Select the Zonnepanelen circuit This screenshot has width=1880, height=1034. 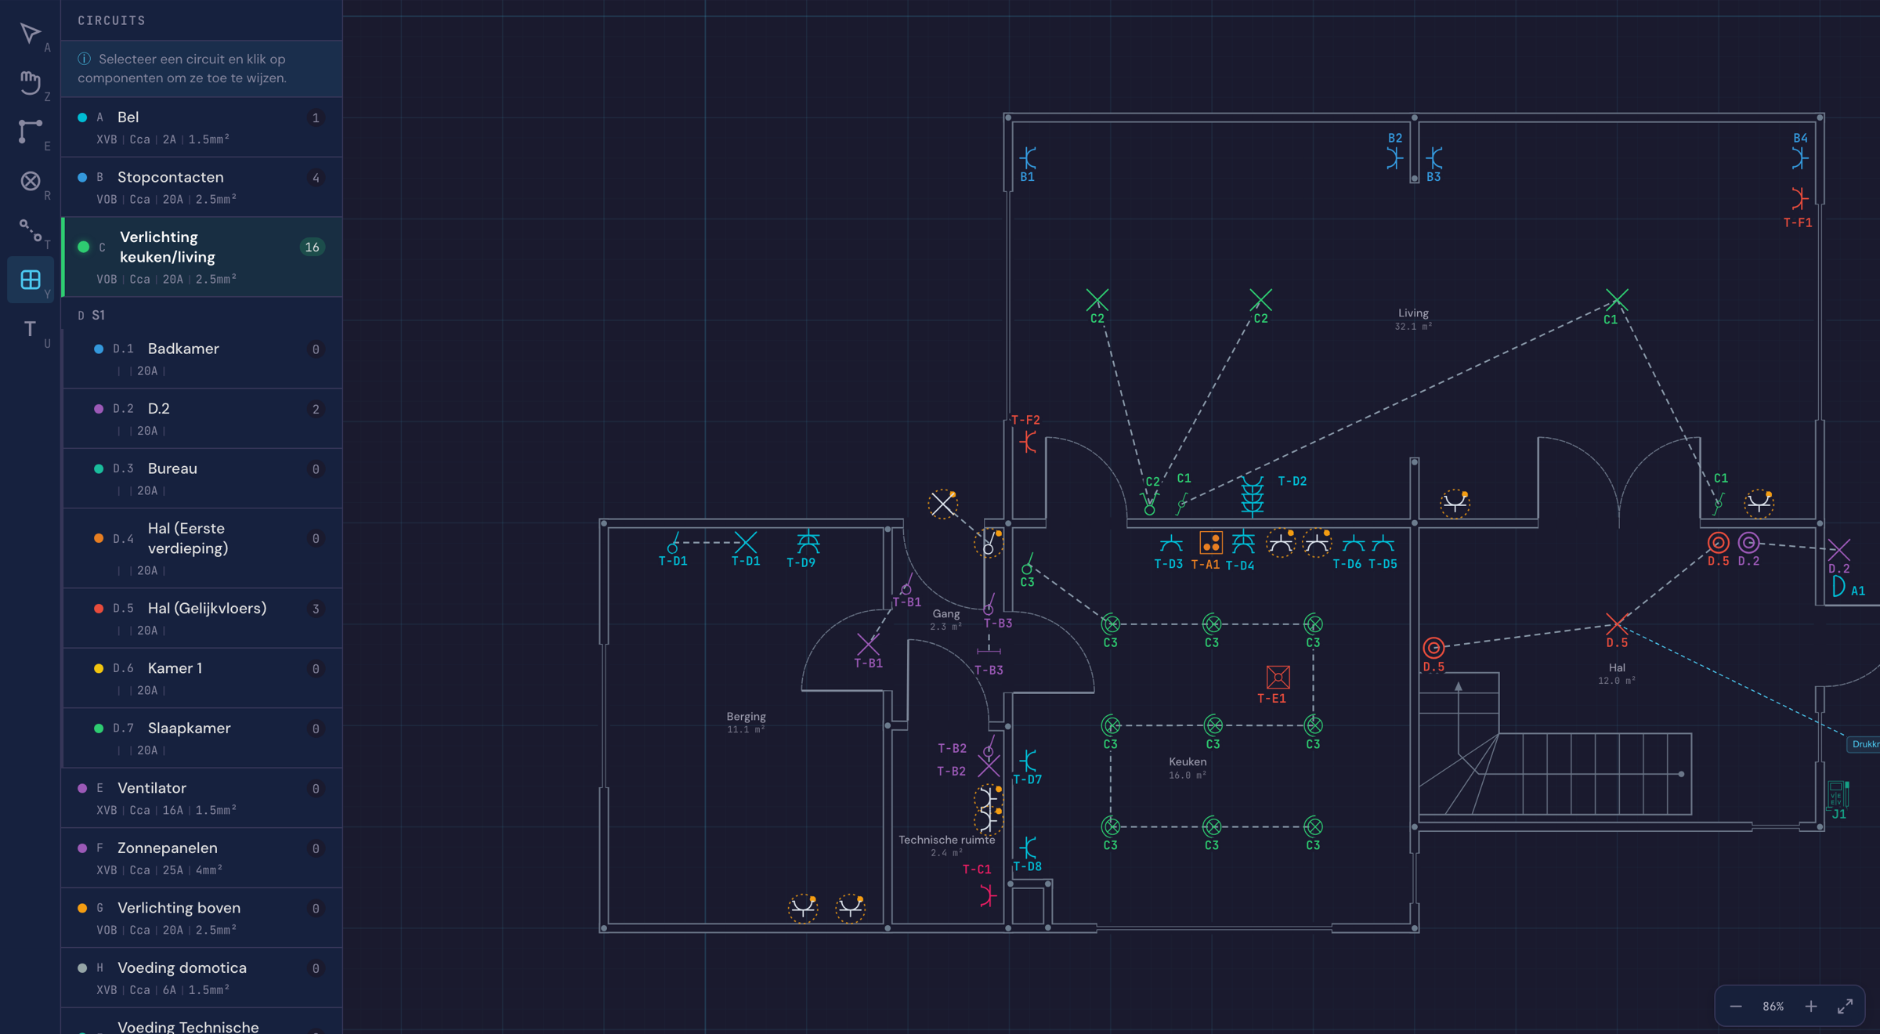tap(201, 858)
